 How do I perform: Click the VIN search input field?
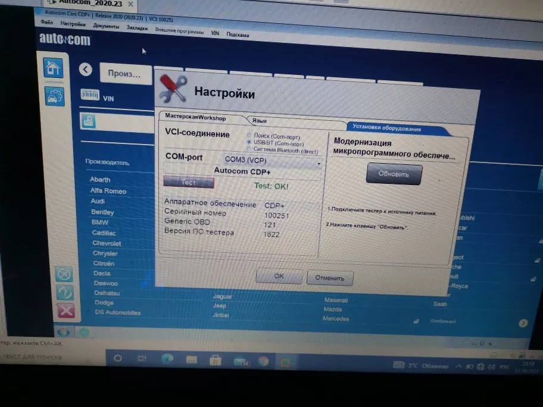coord(117,122)
